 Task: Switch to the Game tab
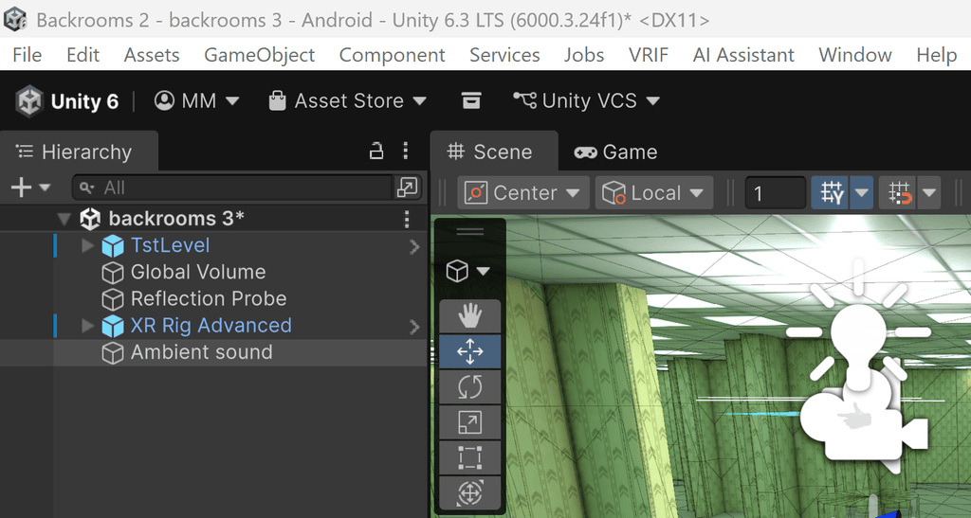pyautogui.click(x=615, y=152)
